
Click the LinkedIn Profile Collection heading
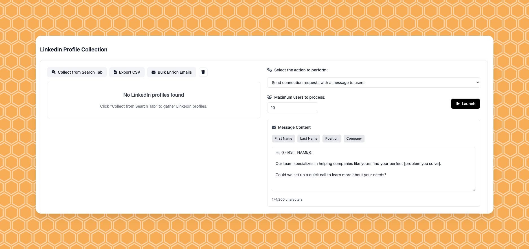[74, 49]
